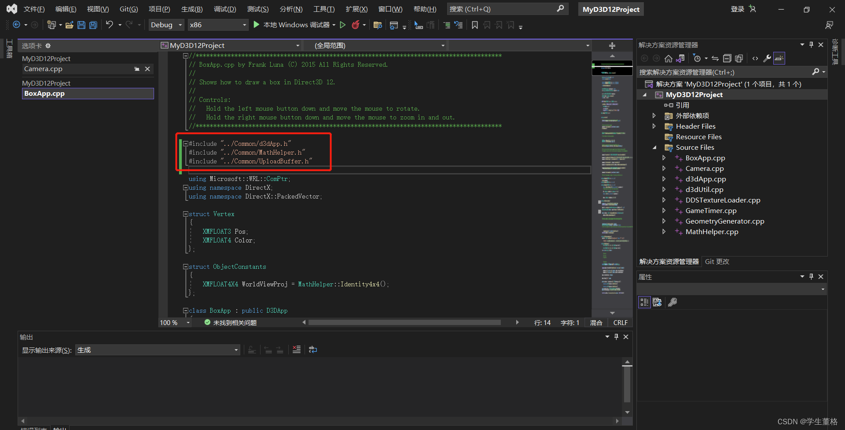Toggle a bookmark on the current line
The image size is (845, 430).
pyautogui.click(x=475, y=25)
